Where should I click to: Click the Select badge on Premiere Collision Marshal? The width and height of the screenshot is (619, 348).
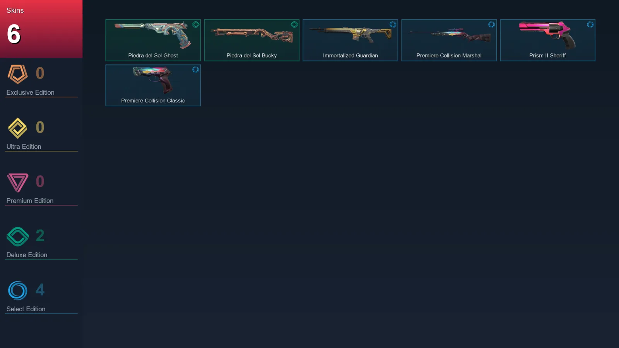(491, 25)
